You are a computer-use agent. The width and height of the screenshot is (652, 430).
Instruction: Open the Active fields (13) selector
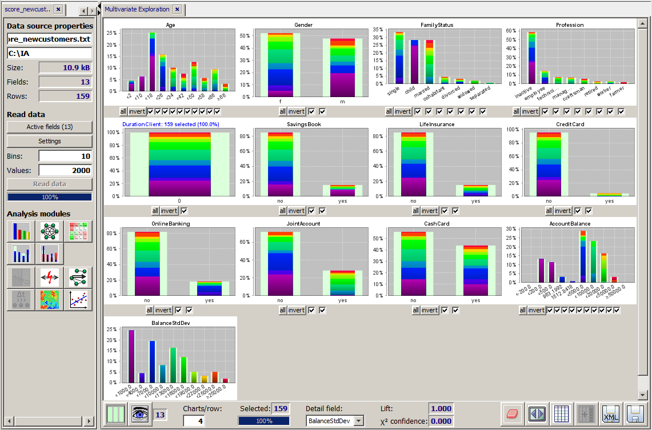[x=49, y=127]
